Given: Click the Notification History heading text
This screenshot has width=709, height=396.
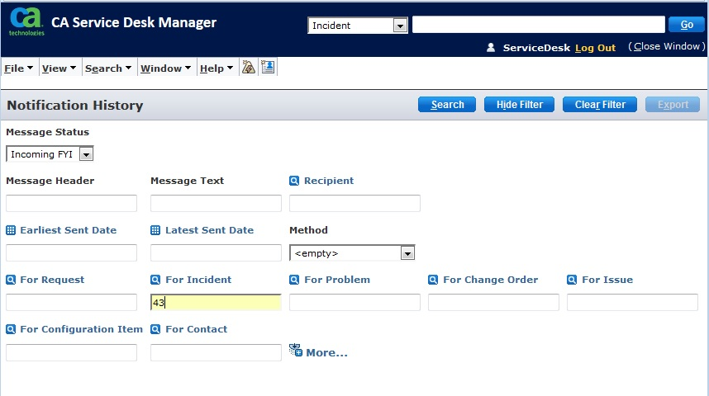Looking at the screenshot, I should [74, 106].
